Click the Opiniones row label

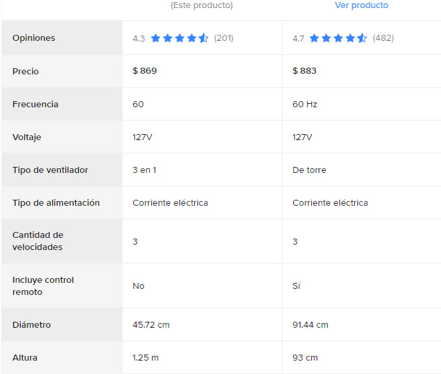(x=33, y=38)
